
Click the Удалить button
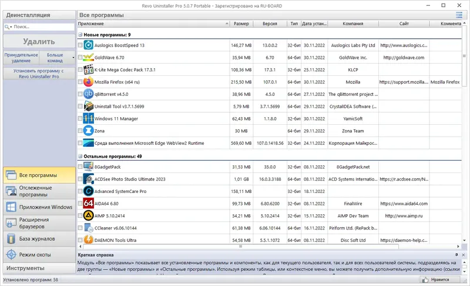(x=39, y=41)
